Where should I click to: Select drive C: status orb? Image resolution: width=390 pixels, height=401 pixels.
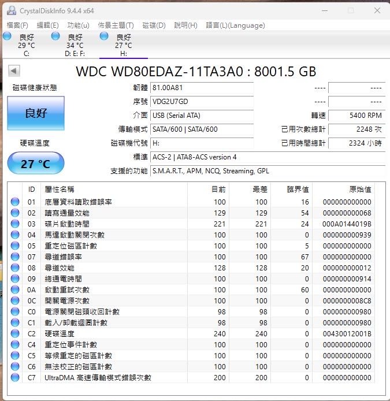coord(7,36)
